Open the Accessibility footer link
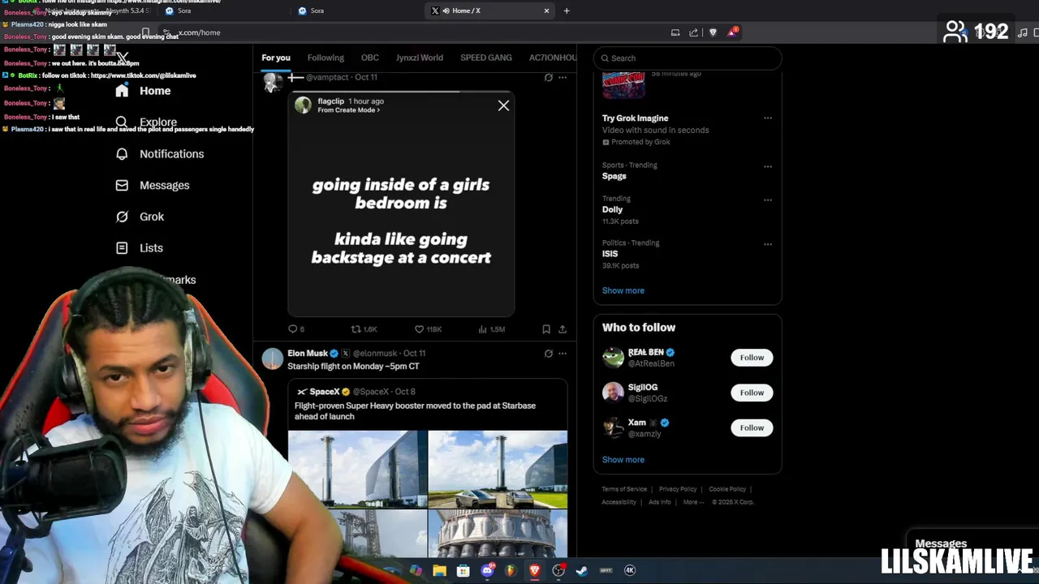 pyautogui.click(x=619, y=502)
